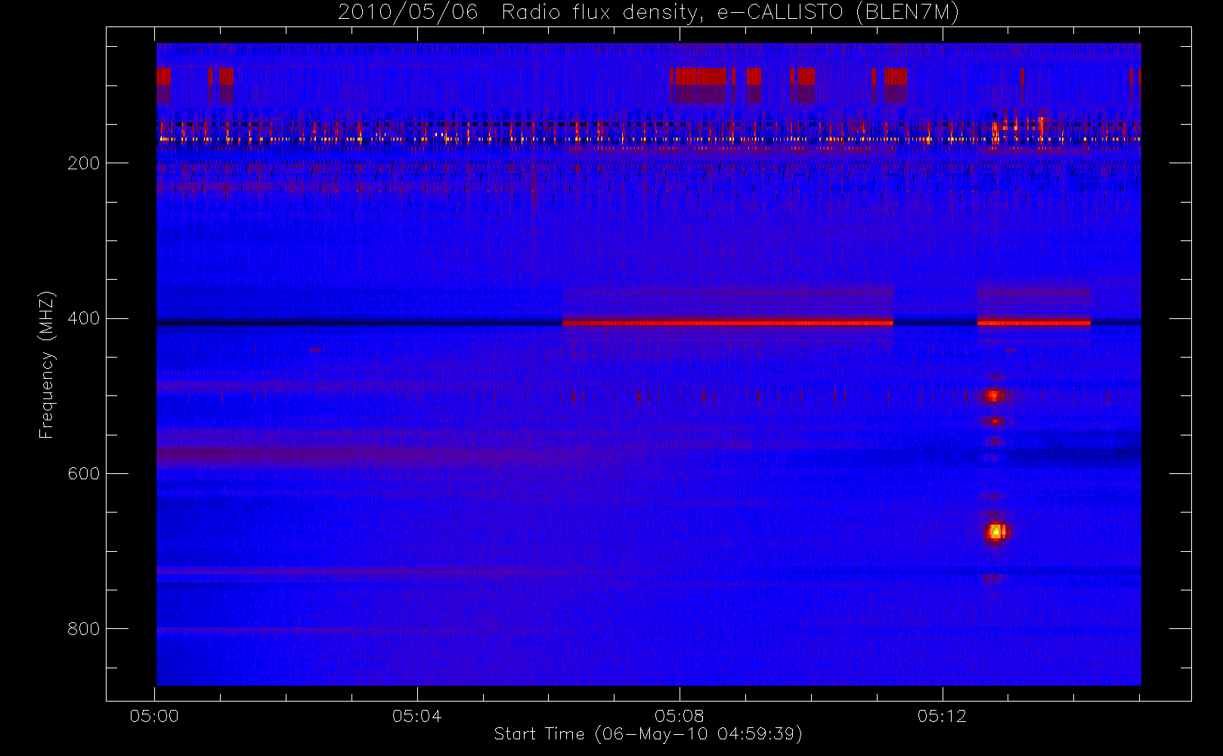Click the 05:00 time tick label

[154, 716]
